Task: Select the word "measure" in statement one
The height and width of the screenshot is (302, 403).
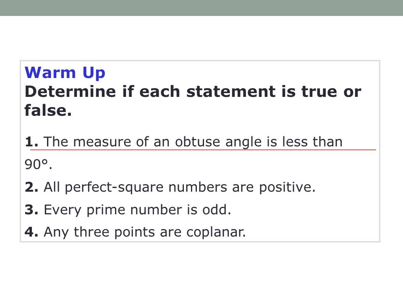Action: click(102, 142)
